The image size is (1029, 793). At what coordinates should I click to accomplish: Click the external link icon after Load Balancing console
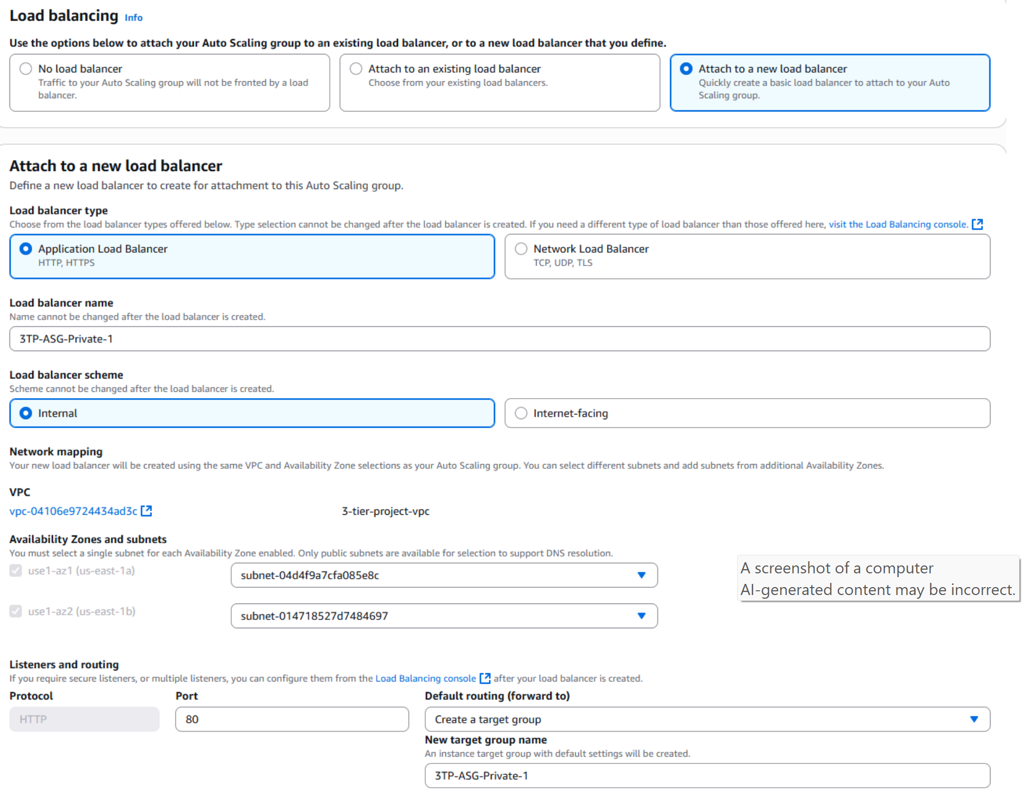pyautogui.click(x=485, y=678)
